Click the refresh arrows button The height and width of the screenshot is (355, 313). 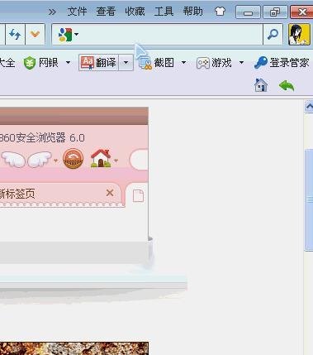[15, 34]
